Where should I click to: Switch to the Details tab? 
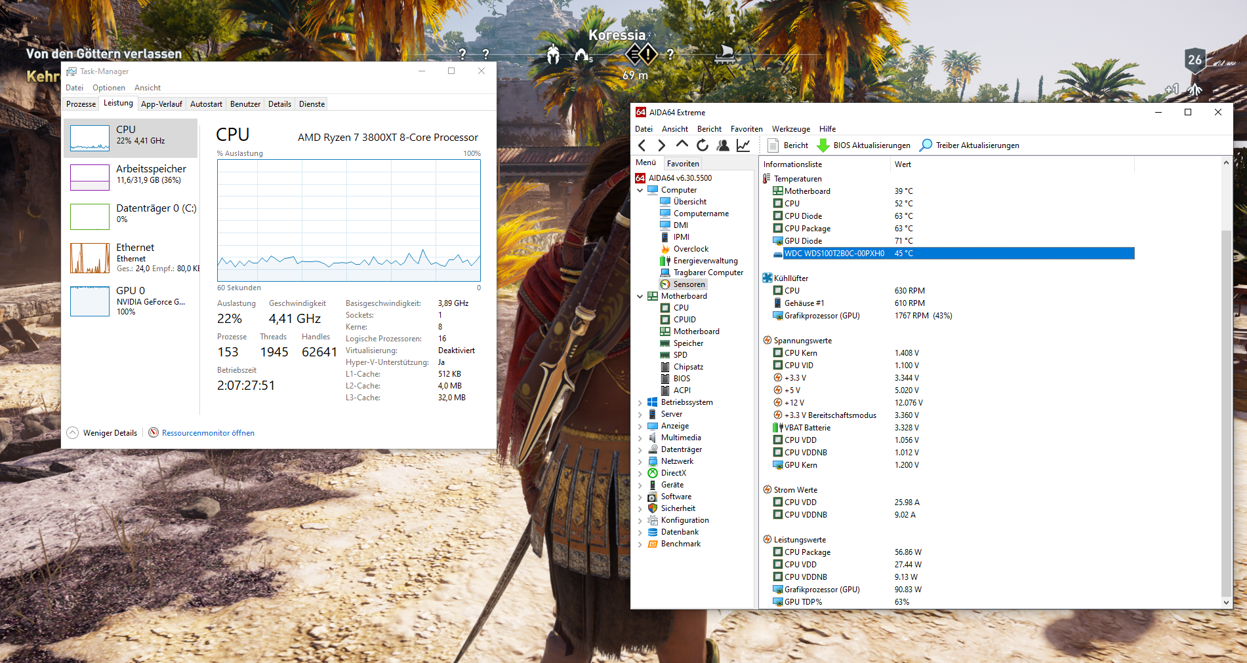tap(279, 104)
